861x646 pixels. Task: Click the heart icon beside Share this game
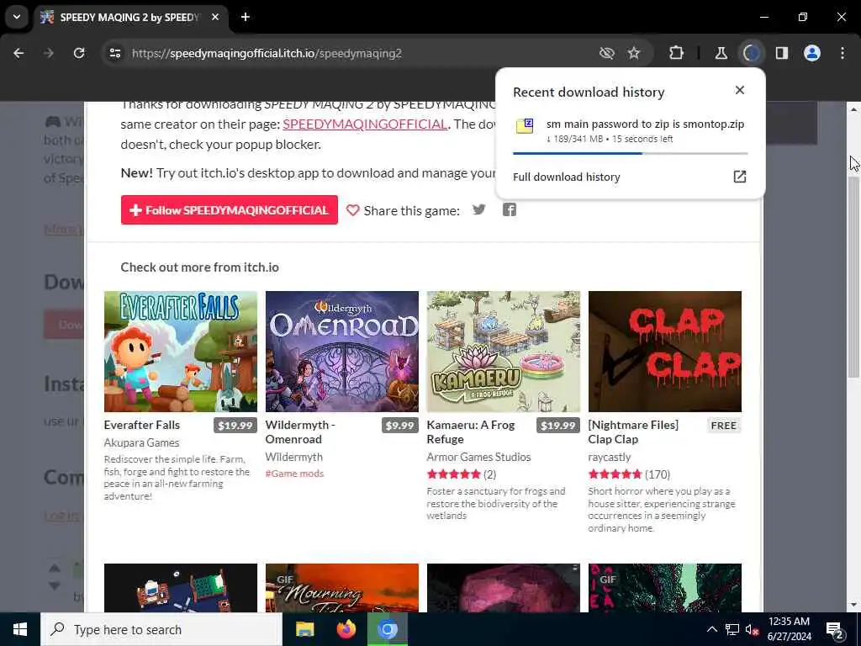(x=352, y=210)
